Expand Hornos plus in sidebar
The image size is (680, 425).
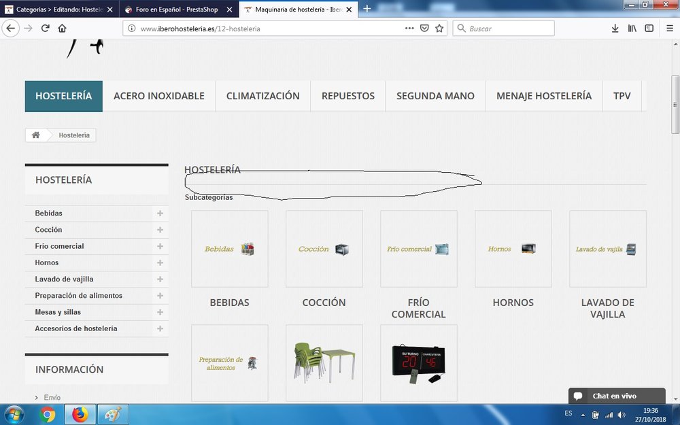[x=160, y=262]
